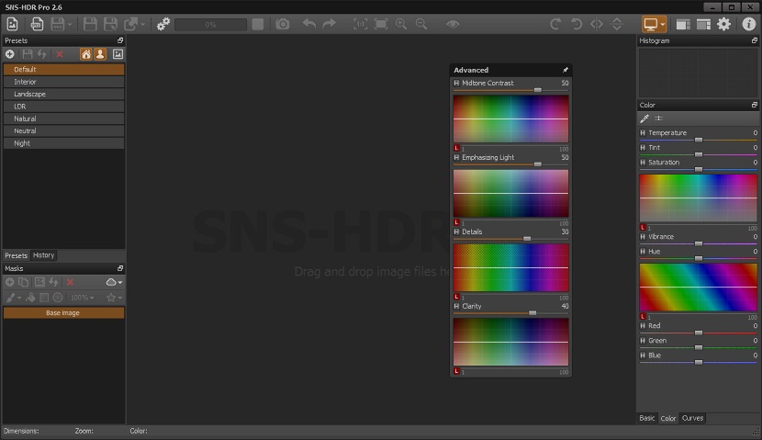The image size is (762, 440).
Task: Click the undo arrow in toolbar
Action: point(309,24)
